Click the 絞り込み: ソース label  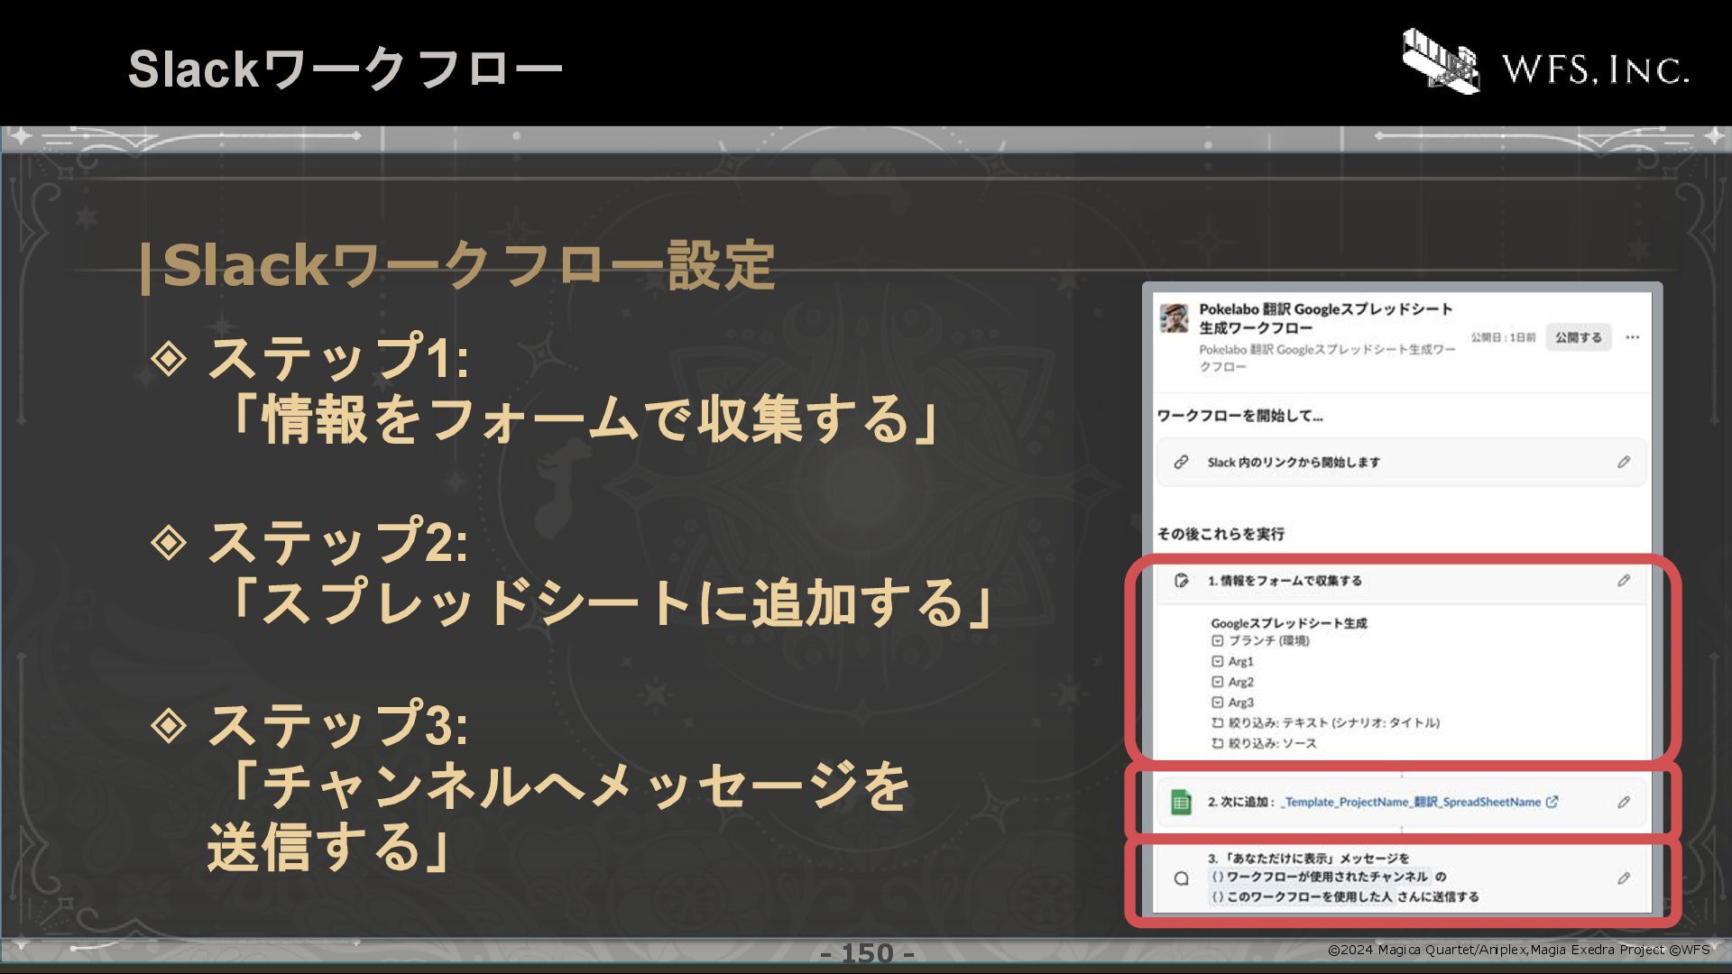click(1272, 743)
